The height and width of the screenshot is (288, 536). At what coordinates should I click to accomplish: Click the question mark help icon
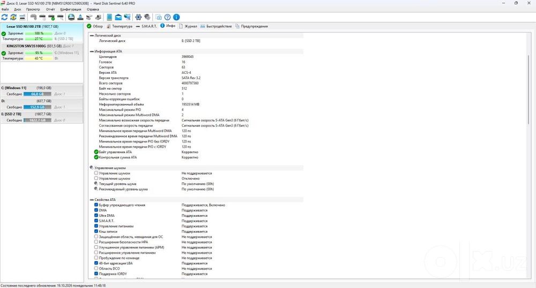167,17
